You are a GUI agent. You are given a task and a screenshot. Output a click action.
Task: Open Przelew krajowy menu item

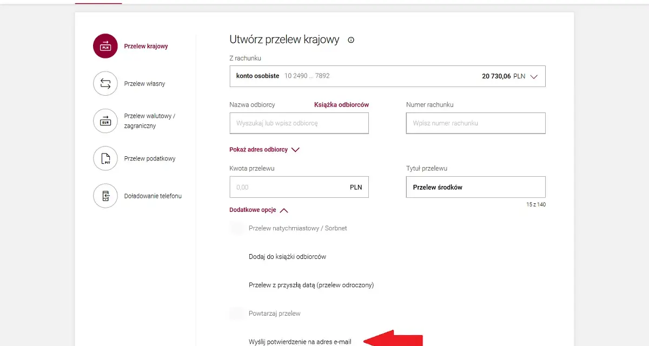coord(146,46)
